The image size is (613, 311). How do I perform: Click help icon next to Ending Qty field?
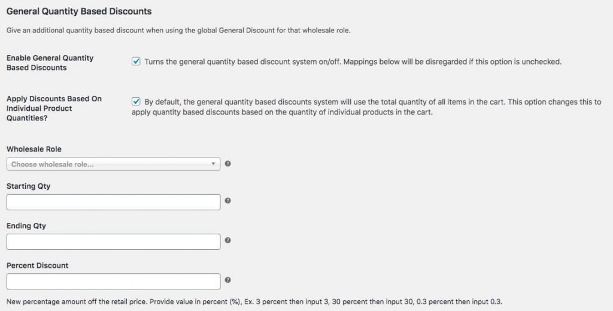click(228, 241)
